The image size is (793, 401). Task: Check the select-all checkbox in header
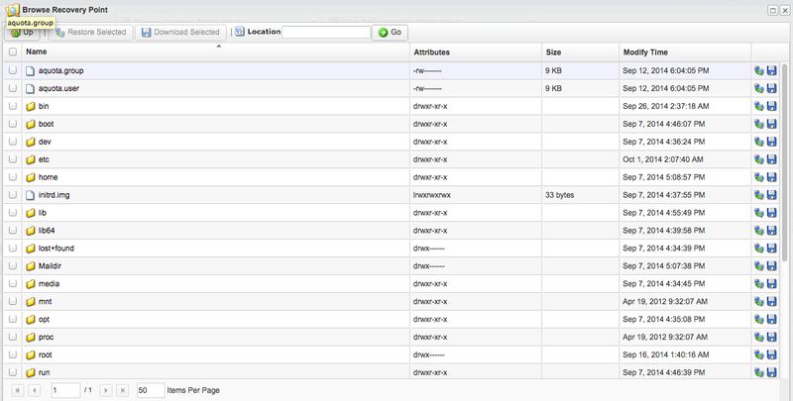tap(12, 51)
